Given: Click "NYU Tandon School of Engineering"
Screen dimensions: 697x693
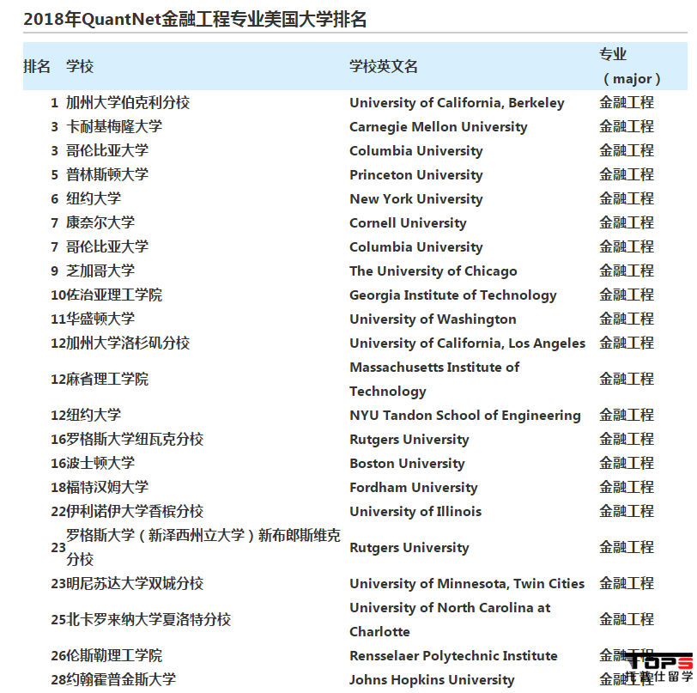Looking at the screenshot, I should pos(465,415).
